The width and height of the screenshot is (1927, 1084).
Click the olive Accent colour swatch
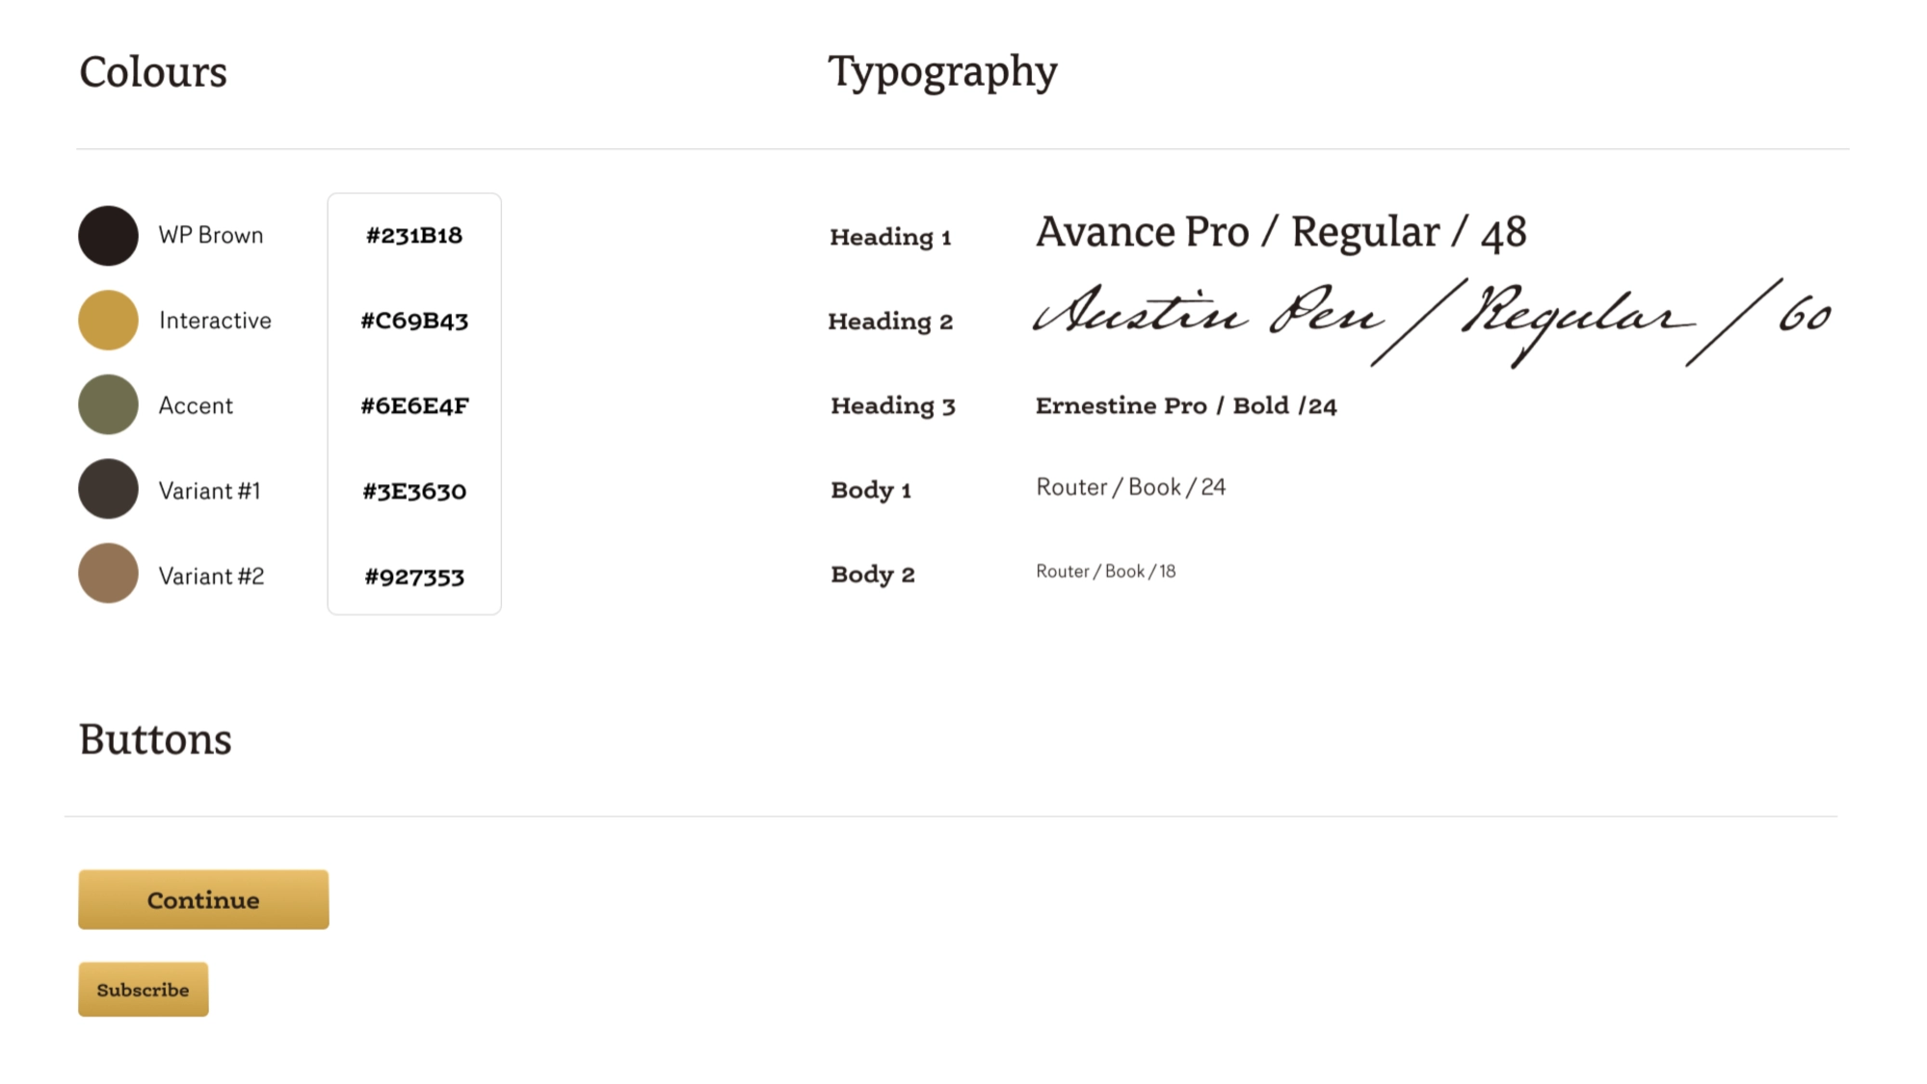[x=108, y=405]
